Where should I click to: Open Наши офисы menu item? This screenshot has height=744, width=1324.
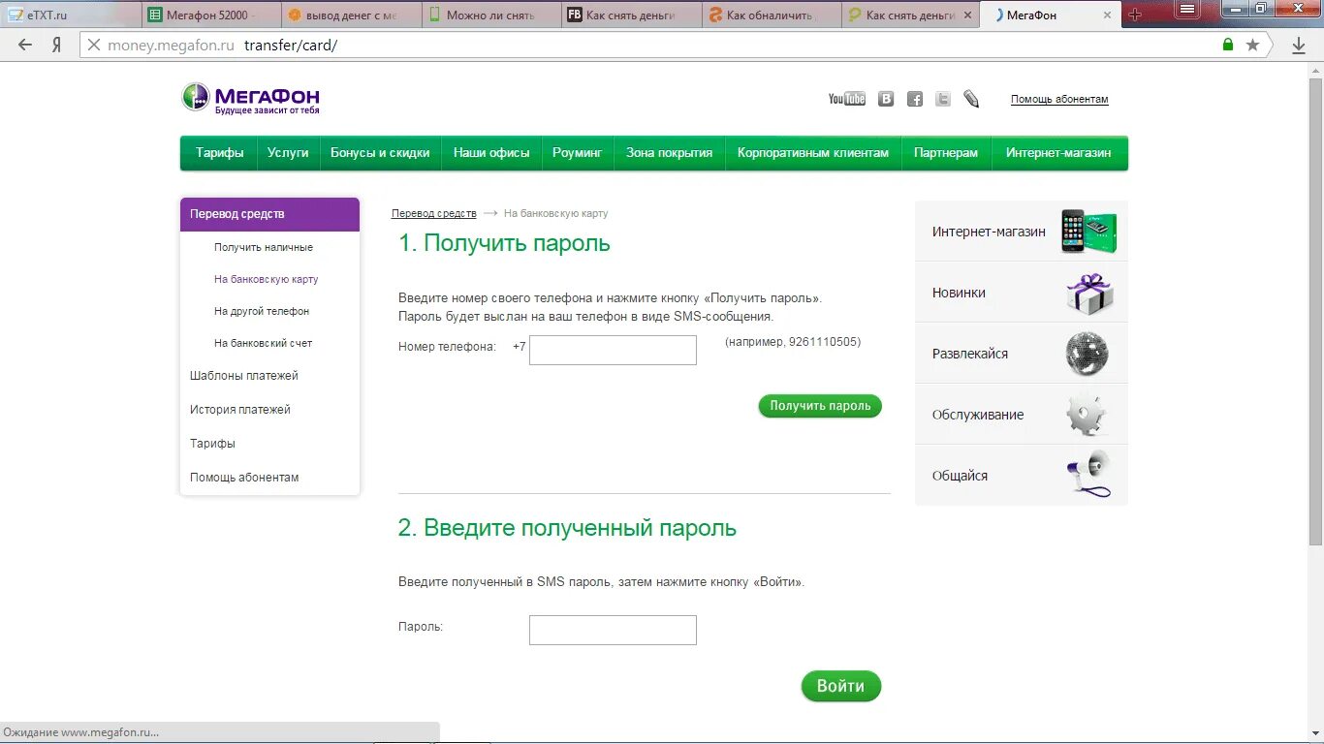[491, 153]
